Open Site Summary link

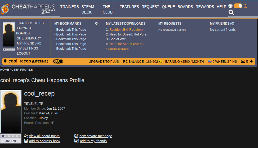click(29, 38)
